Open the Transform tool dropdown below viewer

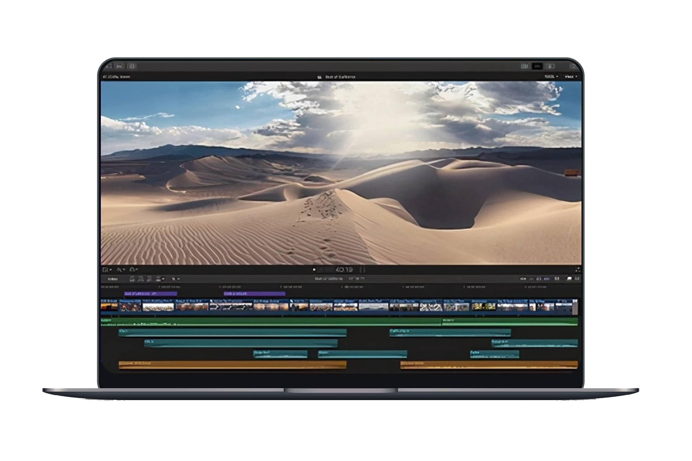[107, 270]
